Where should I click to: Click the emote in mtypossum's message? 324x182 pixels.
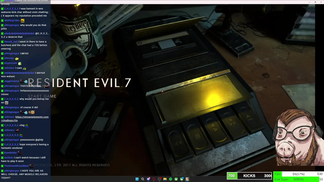[x=20, y=63]
